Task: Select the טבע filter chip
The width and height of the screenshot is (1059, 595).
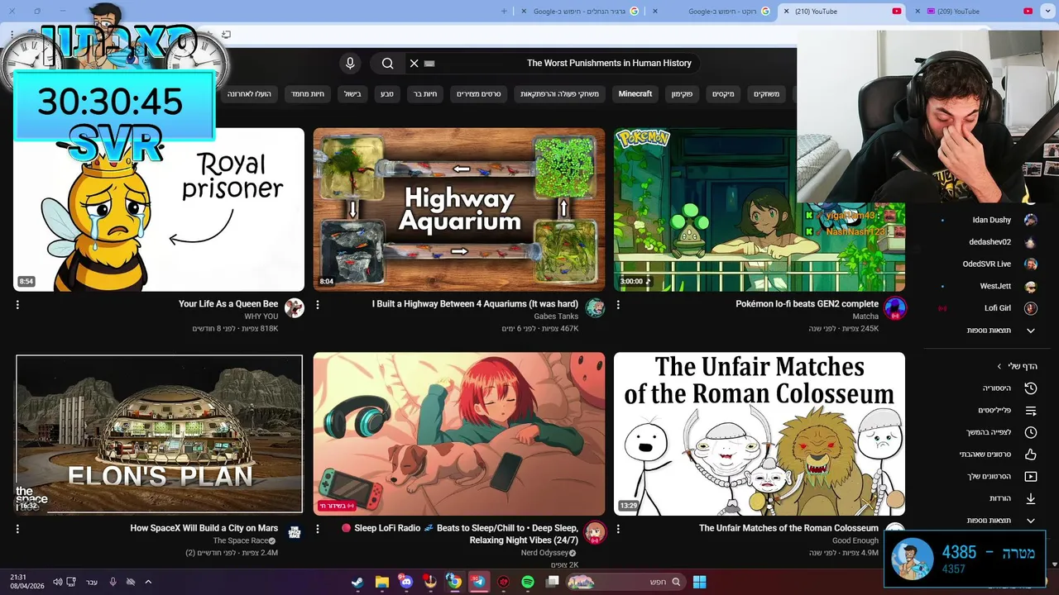Action: pyautogui.click(x=387, y=94)
